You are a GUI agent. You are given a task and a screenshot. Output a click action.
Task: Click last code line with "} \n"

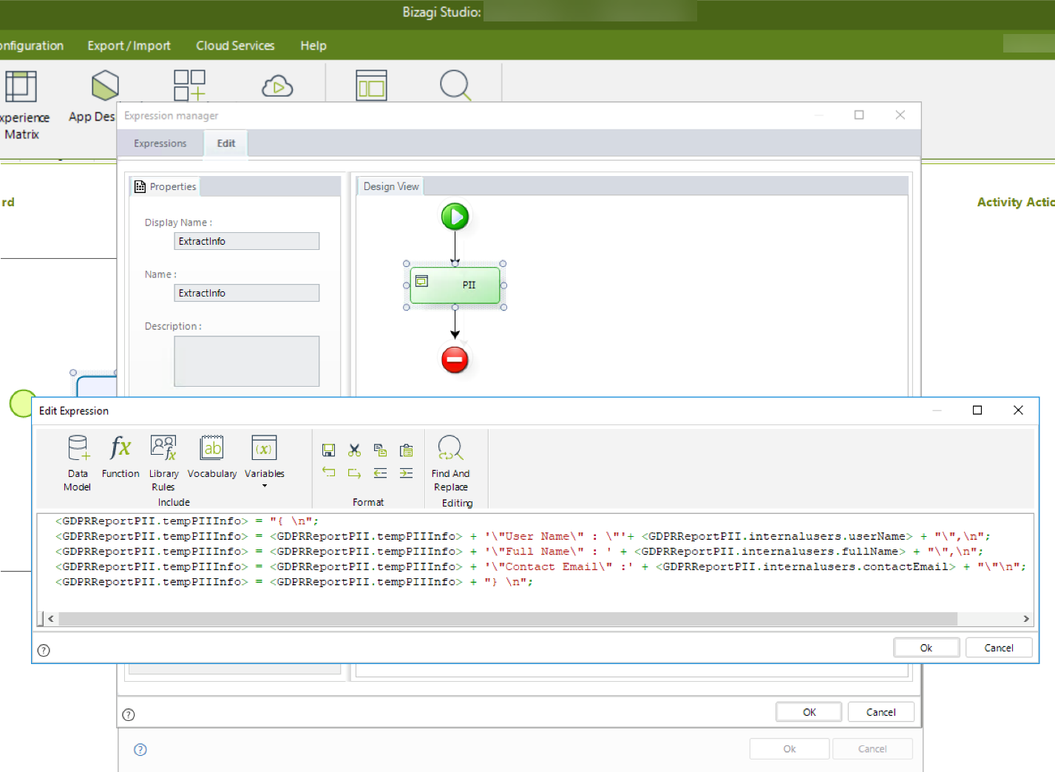tap(294, 582)
